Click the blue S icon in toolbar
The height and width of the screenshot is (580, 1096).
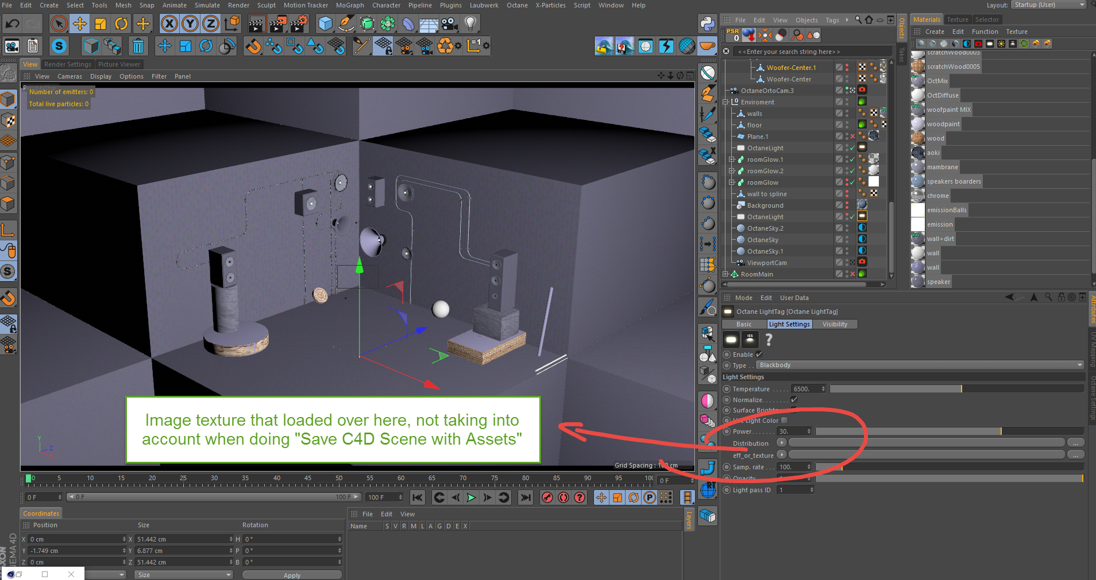[59, 46]
